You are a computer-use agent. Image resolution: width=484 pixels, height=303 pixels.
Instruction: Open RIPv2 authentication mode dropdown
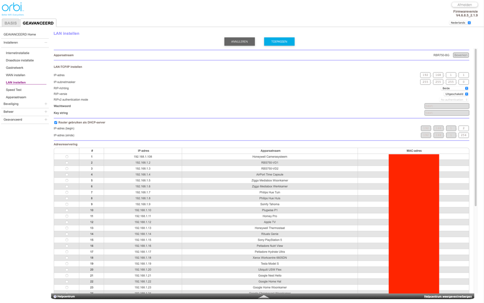(454, 100)
